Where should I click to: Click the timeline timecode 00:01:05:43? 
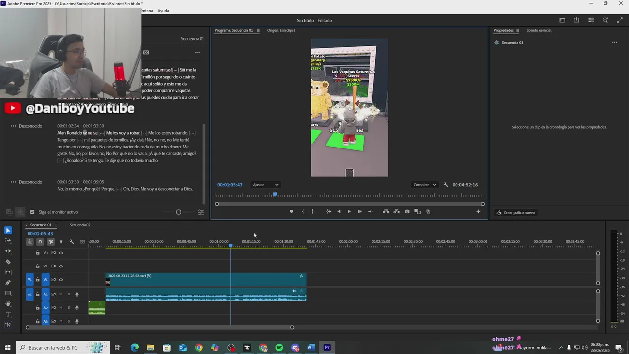pyautogui.click(x=40, y=234)
